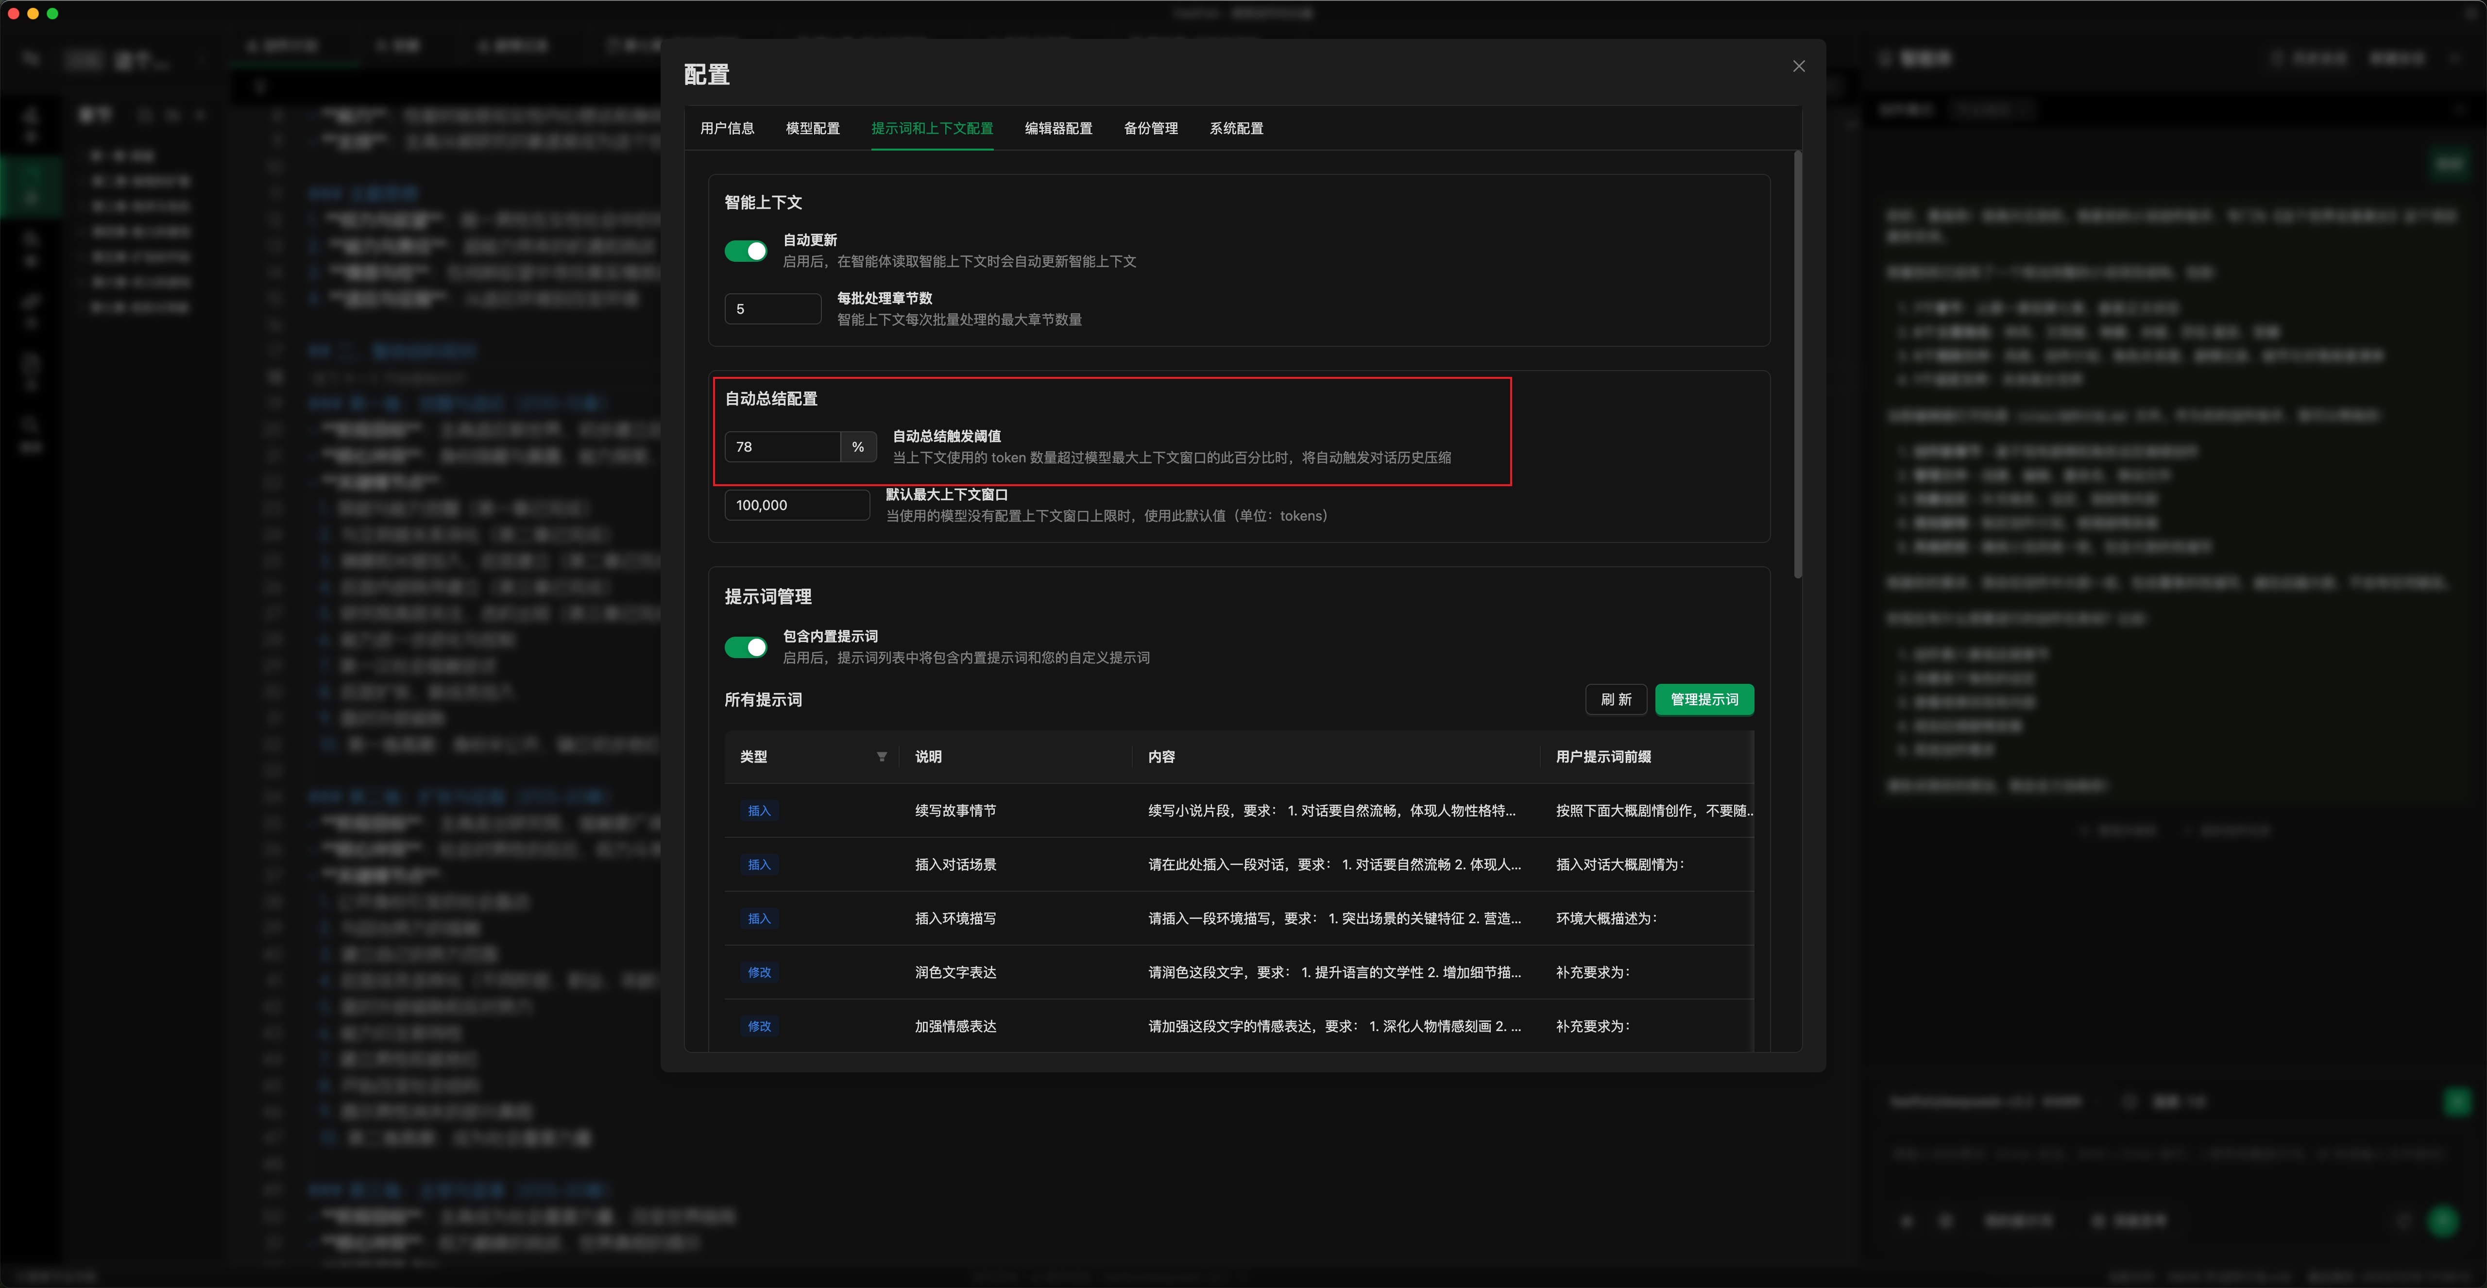Image resolution: width=2487 pixels, height=1288 pixels.
Task: Disable the 包含内置提示词 switch
Action: pos(745,647)
